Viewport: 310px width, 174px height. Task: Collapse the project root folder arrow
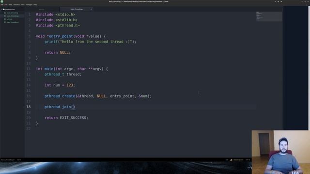(1, 9)
